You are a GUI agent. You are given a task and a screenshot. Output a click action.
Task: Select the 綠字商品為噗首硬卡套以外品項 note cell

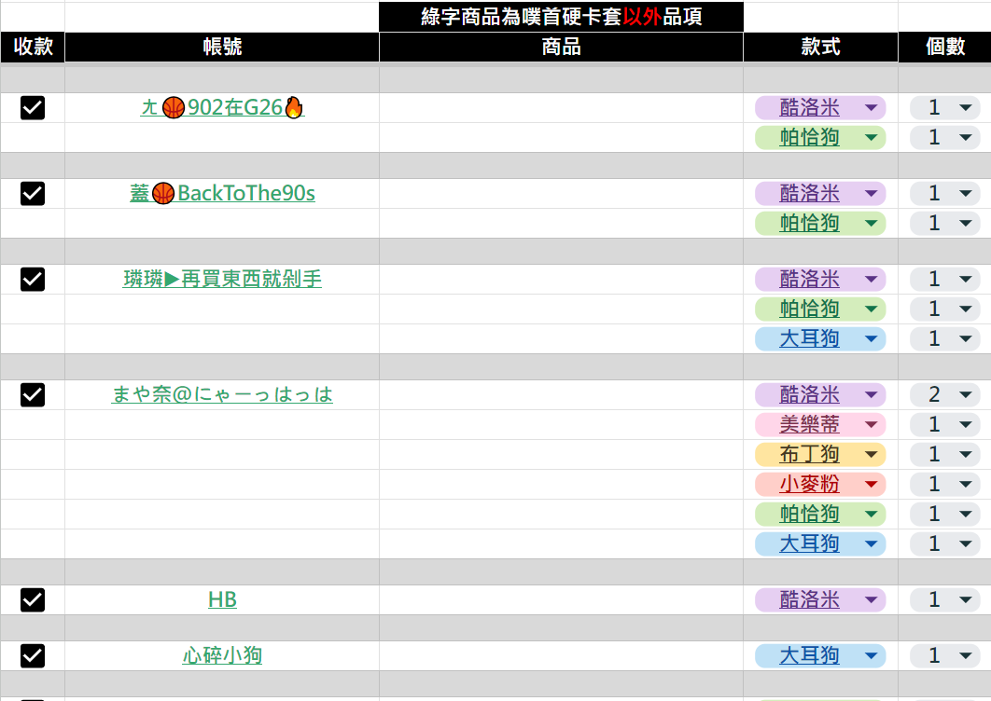click(x=561, y=17)
